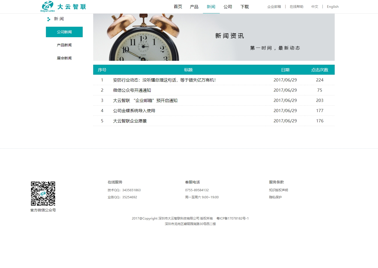Select 展会新闻 in the sidebar

(64, 58)
